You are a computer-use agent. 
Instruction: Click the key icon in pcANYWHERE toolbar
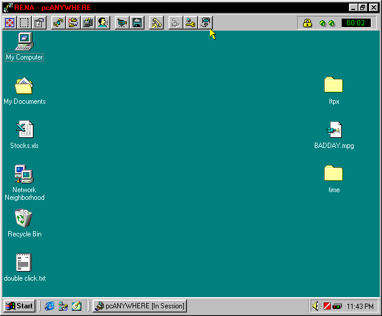[x=190, y=23]
